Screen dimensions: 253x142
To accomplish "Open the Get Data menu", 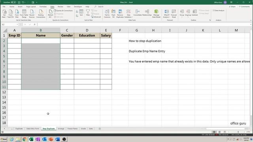I will point(4,13).
